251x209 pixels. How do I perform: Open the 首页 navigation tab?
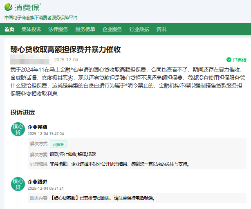9,29
